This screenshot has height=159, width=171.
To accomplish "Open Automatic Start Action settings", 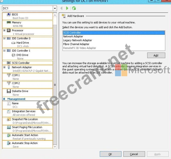I will coord(28,137).
